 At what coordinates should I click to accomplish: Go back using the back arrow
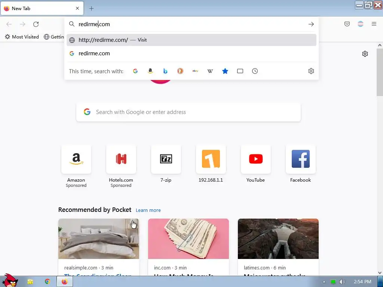point(9,24)
